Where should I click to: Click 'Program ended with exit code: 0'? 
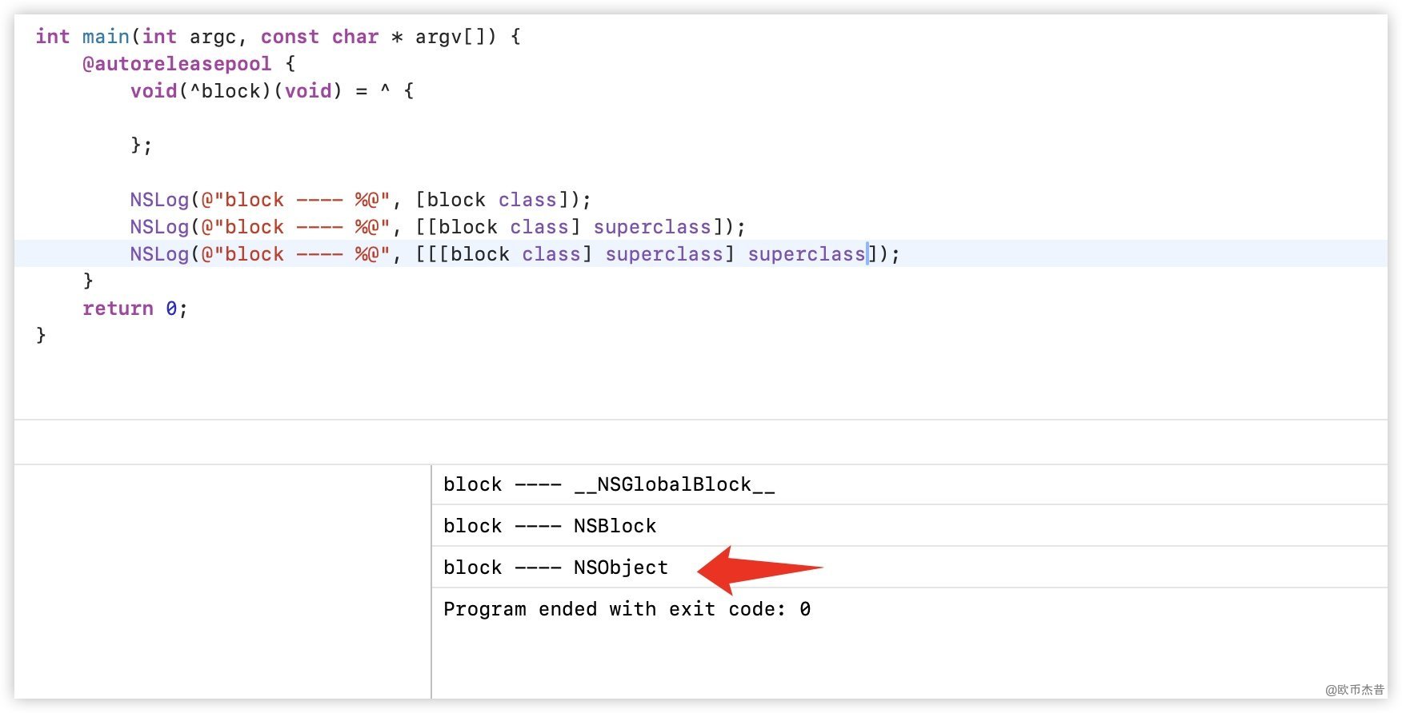pos(627,609)
